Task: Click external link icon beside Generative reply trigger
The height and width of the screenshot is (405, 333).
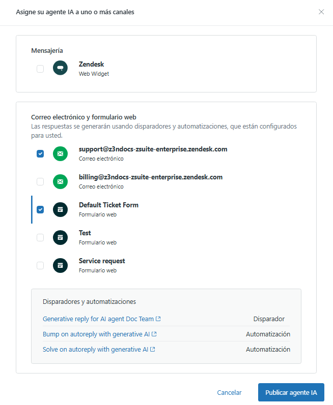Action: click(x=158, y=319)
